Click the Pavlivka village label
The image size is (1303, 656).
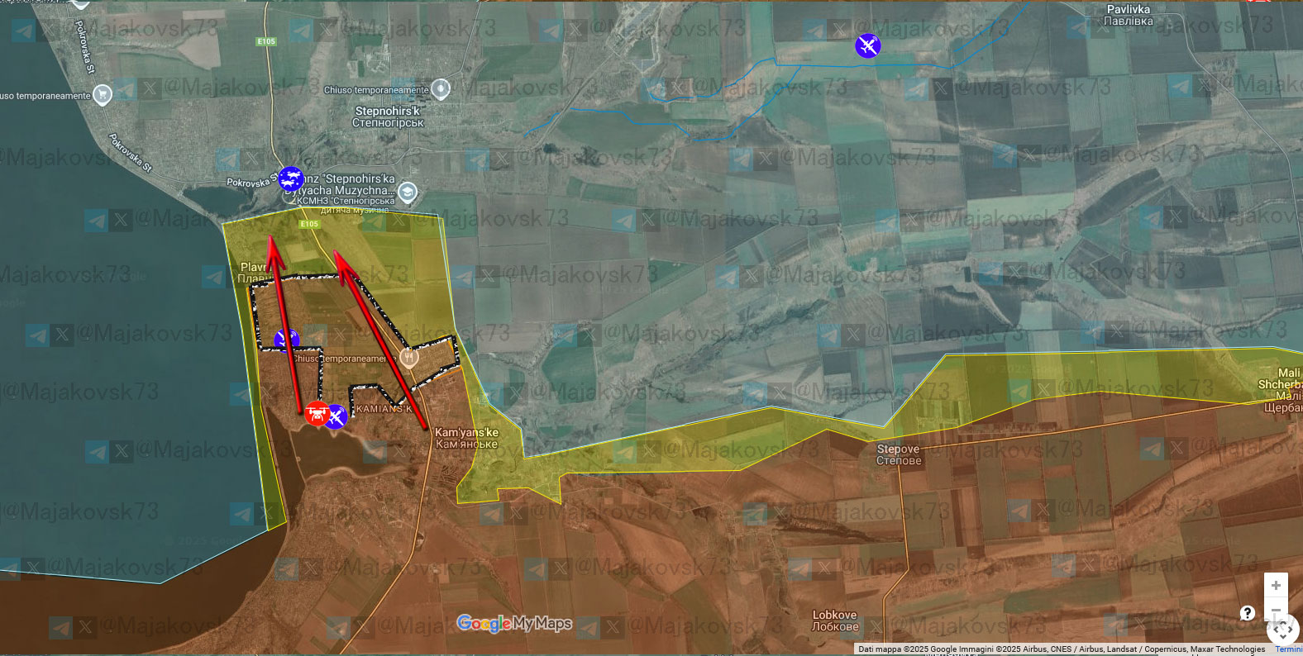click(1128, 15)
